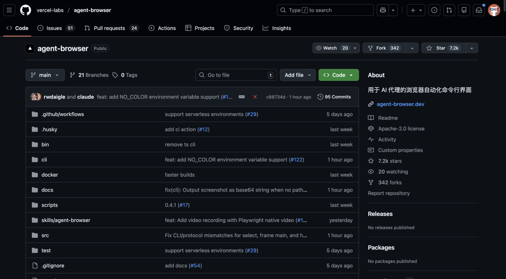506x279 pixels.
Task: Click Activity pulse icon in About
Action: coord(371,139)
